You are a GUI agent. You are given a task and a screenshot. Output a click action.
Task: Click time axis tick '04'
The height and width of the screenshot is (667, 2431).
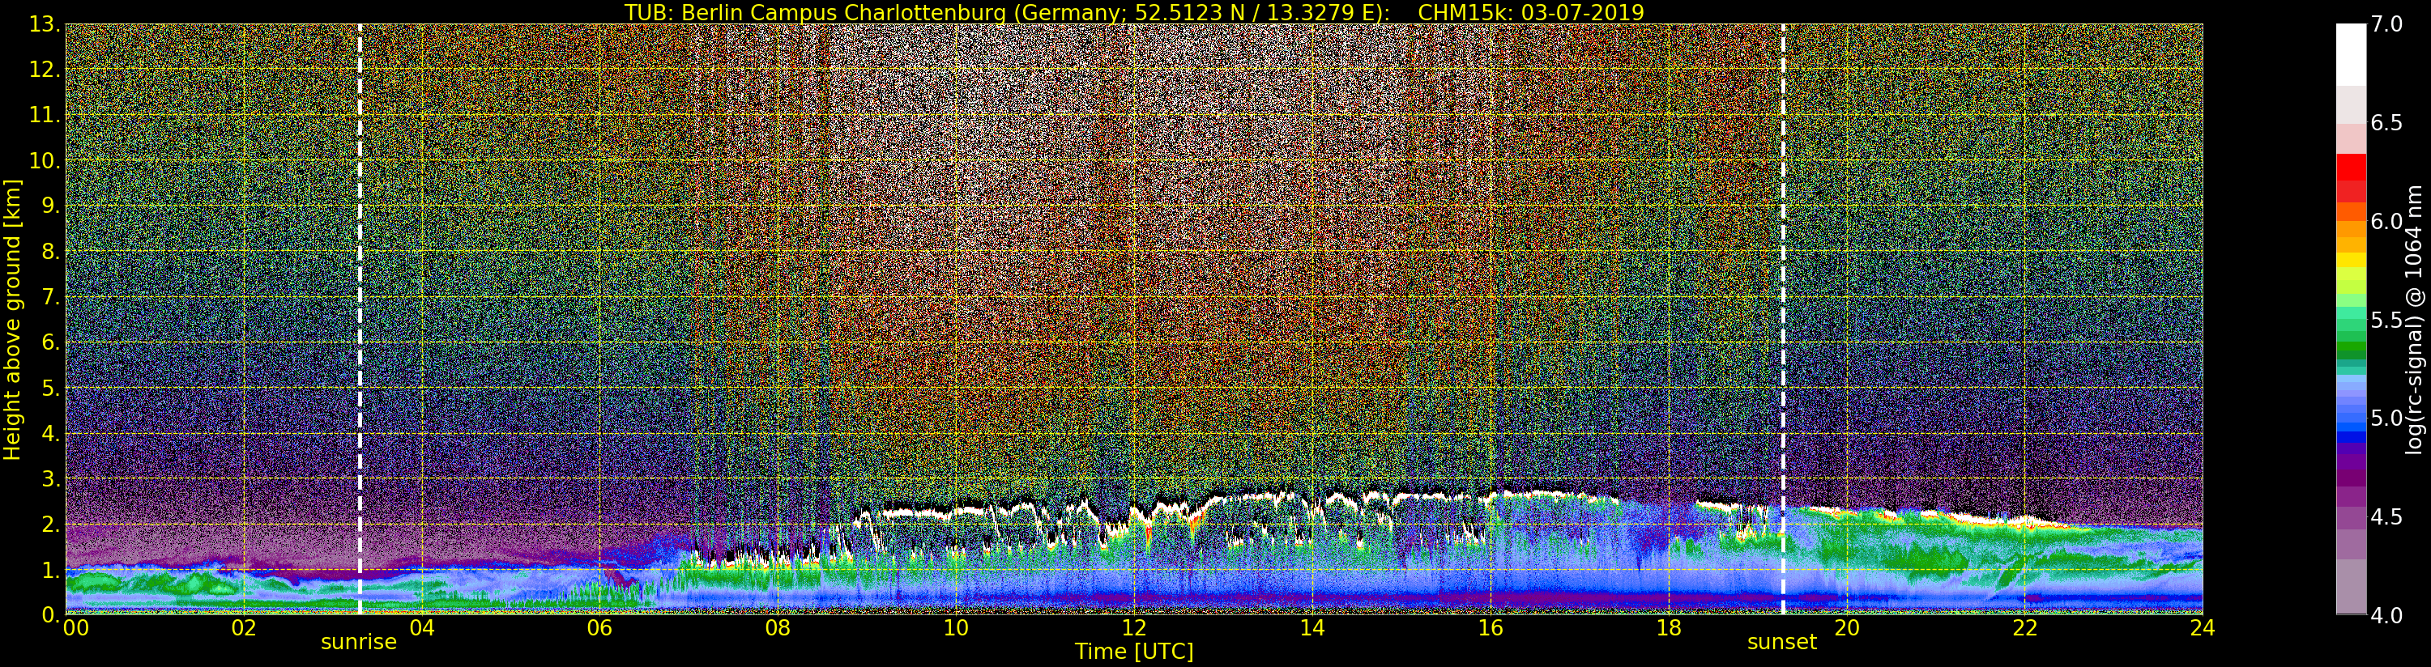click(422, 628)
